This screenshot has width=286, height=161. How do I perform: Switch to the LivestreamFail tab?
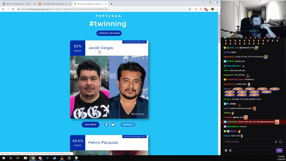(x=54, y=4)
